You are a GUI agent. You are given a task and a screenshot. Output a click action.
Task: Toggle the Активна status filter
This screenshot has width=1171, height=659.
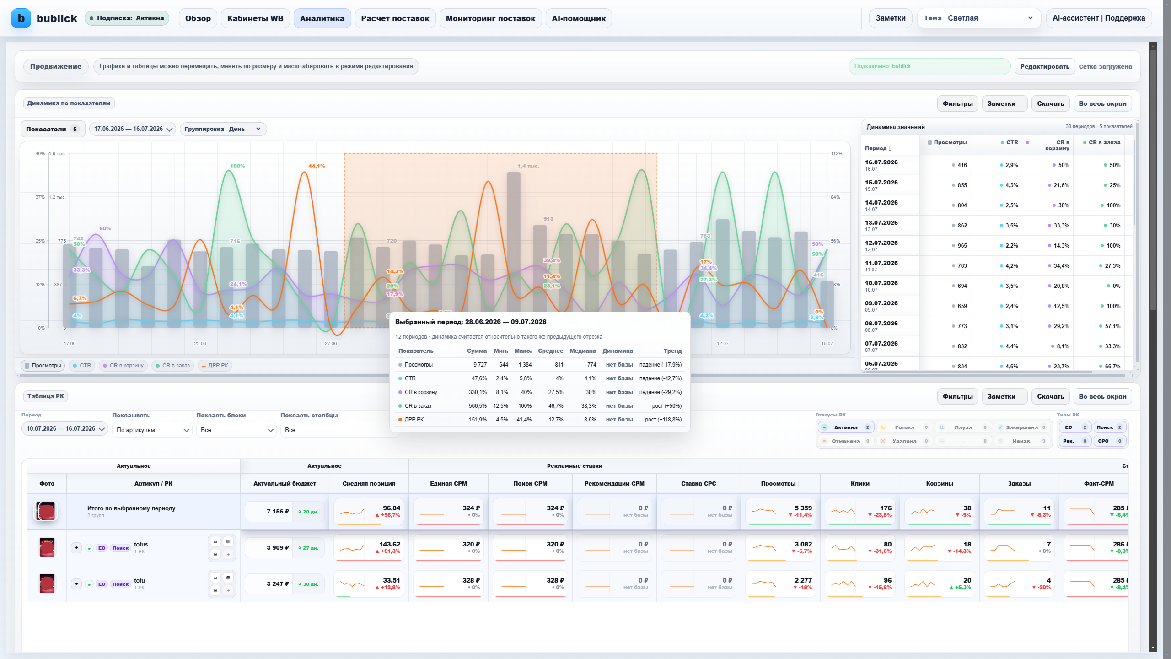(846, 427)
